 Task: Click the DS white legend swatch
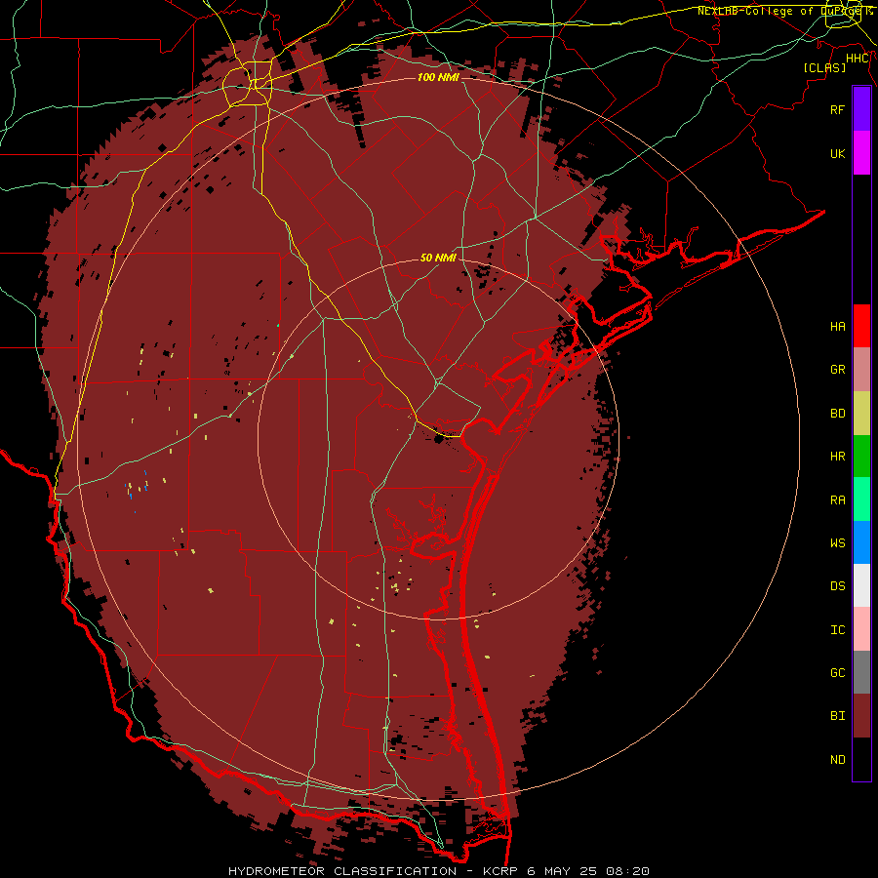tap(861, 585)
